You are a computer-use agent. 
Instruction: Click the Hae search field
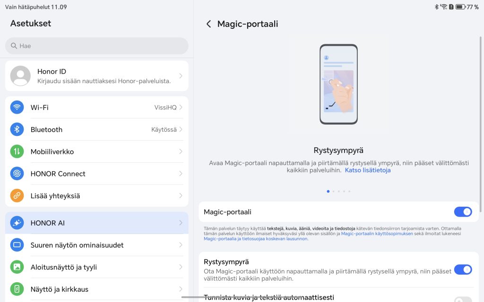pos(97,46)
